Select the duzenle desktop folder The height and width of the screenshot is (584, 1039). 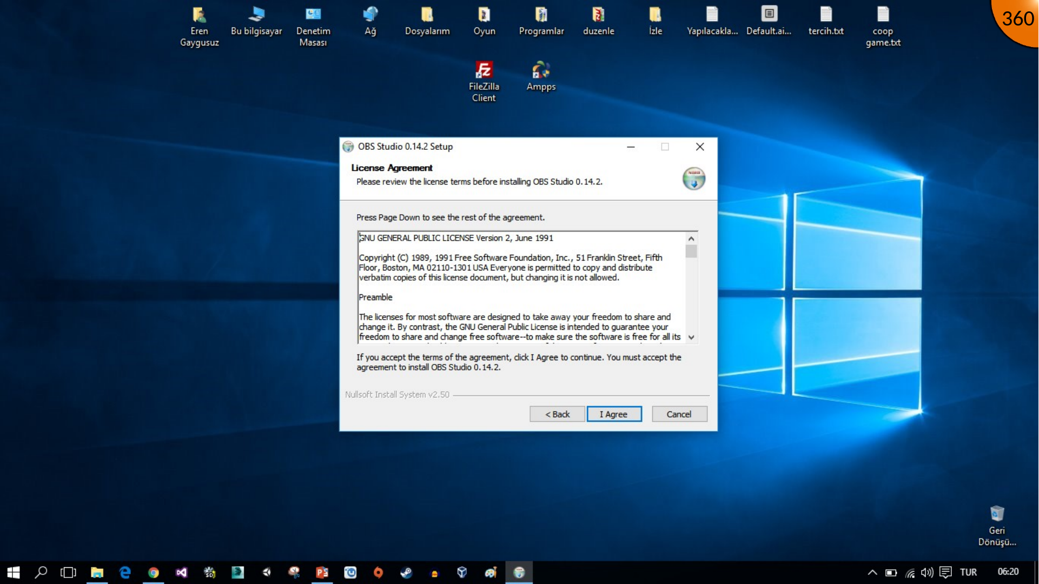[x=598, y=21]
